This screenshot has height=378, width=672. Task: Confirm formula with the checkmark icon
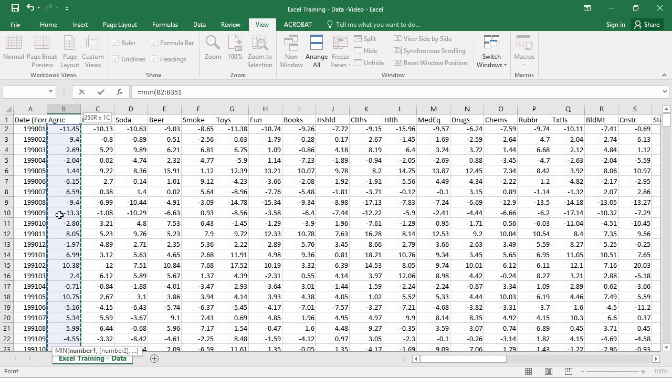tap(100, 92)
